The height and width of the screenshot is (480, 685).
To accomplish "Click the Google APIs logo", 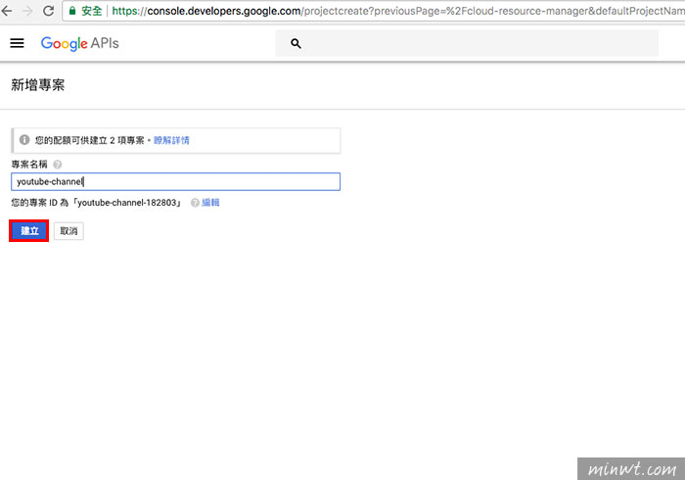I will tap(80, 44).
